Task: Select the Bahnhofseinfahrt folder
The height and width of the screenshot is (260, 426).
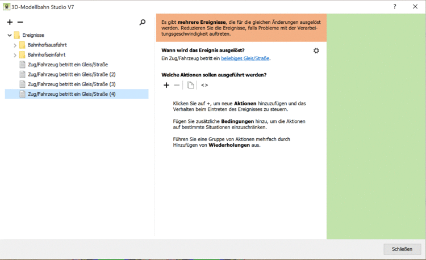Action: point(46,55)
